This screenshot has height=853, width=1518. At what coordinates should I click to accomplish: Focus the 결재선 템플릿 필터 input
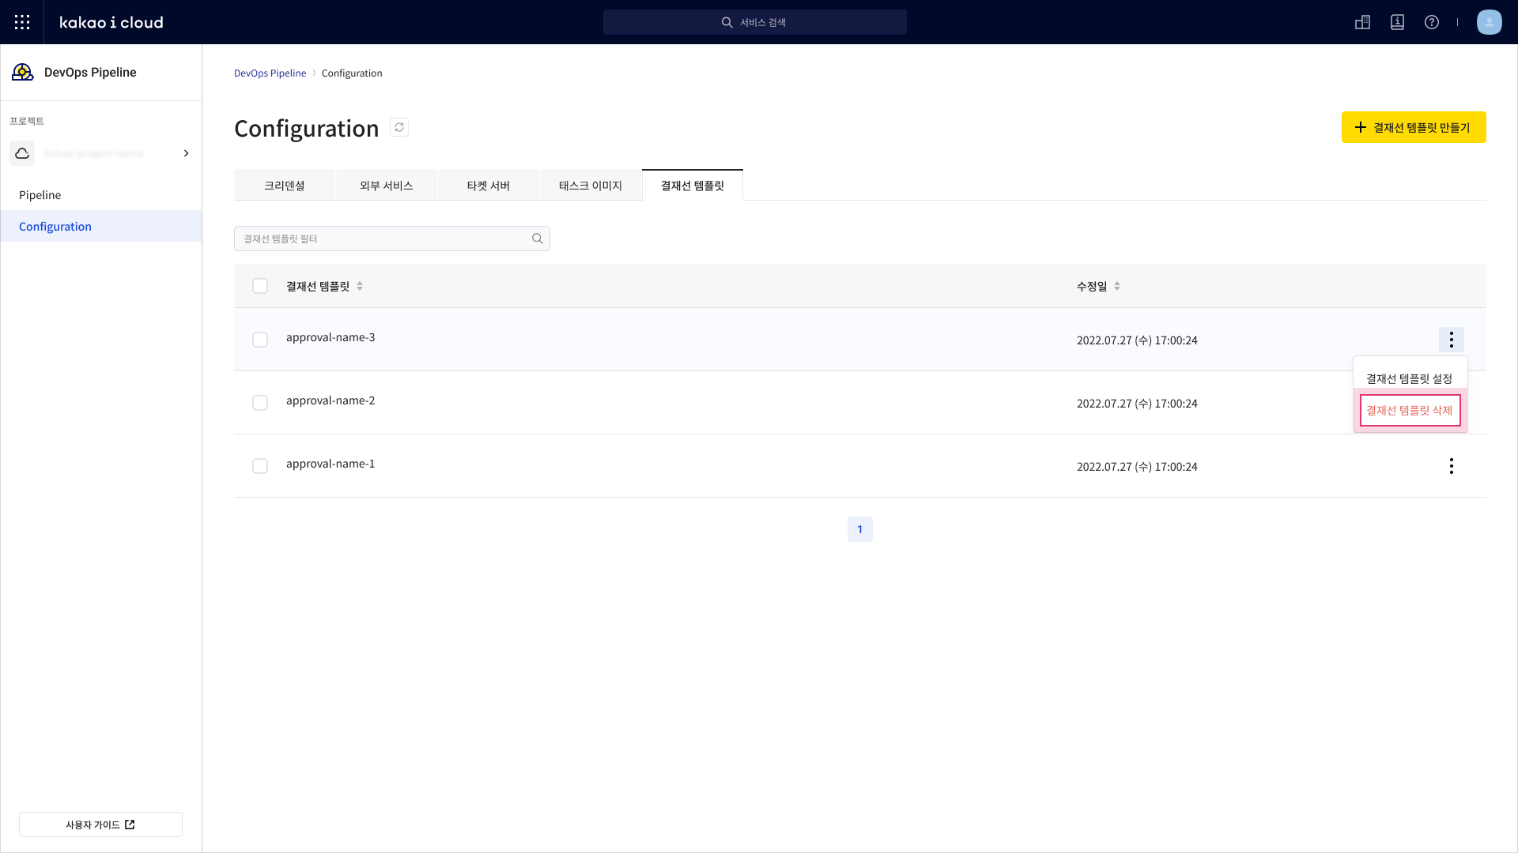click(x=392, y=239)
